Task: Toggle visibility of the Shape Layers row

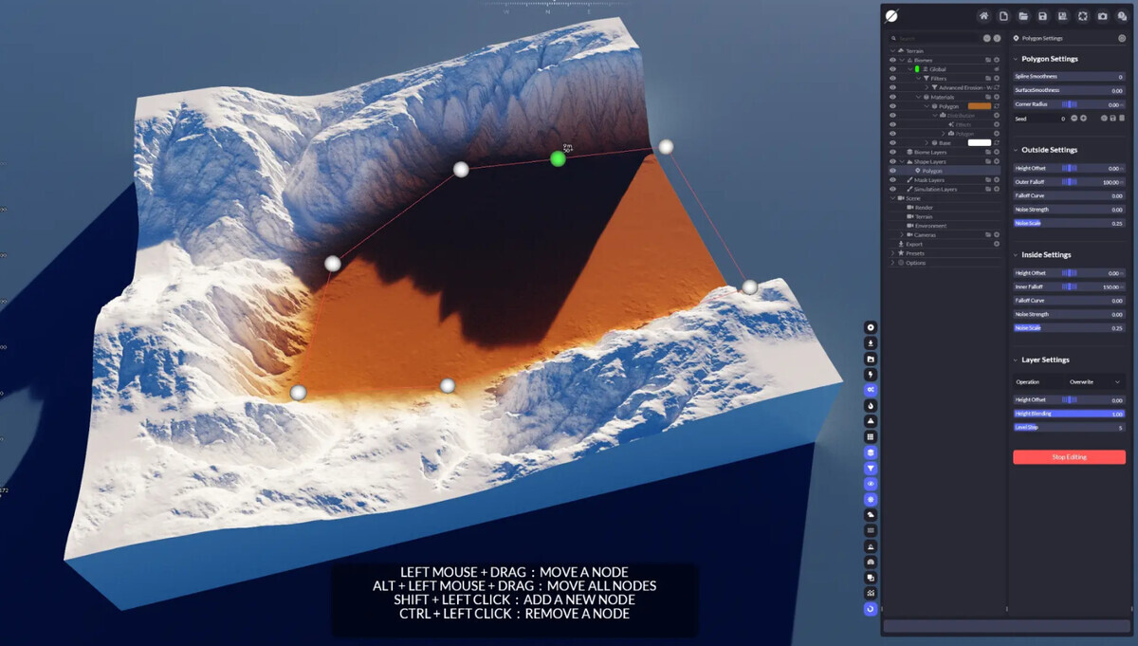Action: coord(892,161)
